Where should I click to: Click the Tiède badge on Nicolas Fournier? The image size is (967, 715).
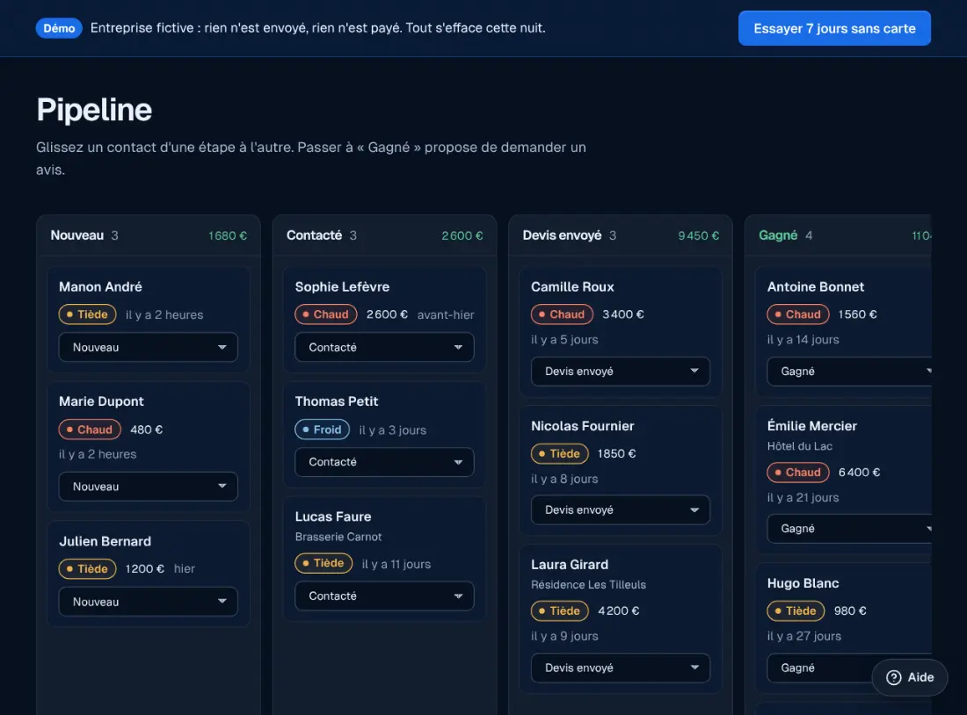pyautogui.click(x=559, y=453)
